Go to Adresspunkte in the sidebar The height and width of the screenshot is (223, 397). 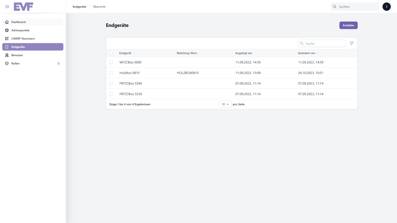[20, 30]
